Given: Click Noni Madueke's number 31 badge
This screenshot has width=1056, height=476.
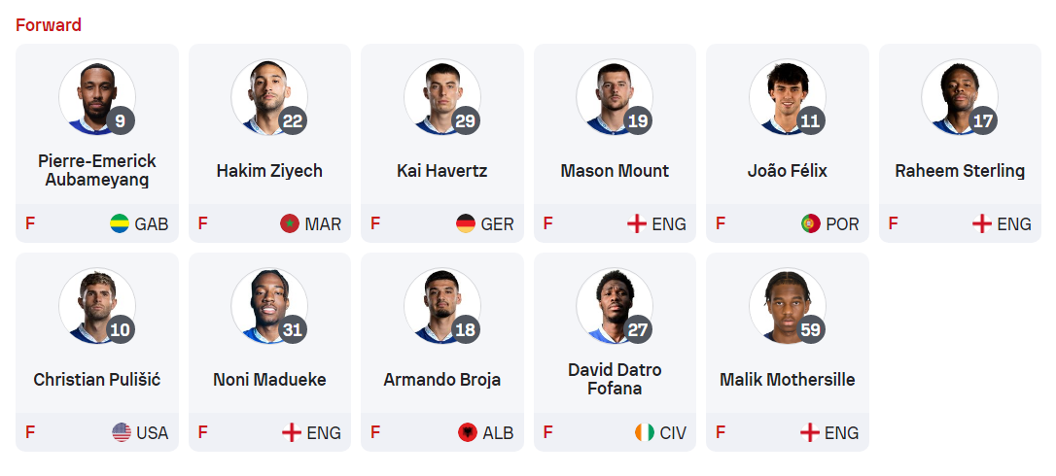Looking at the screenshot, I should tap(293, 330).
